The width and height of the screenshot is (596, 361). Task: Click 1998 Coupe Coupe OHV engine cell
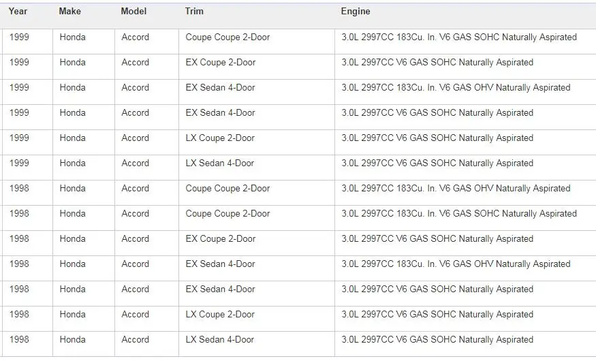click(x=465, y=193)
